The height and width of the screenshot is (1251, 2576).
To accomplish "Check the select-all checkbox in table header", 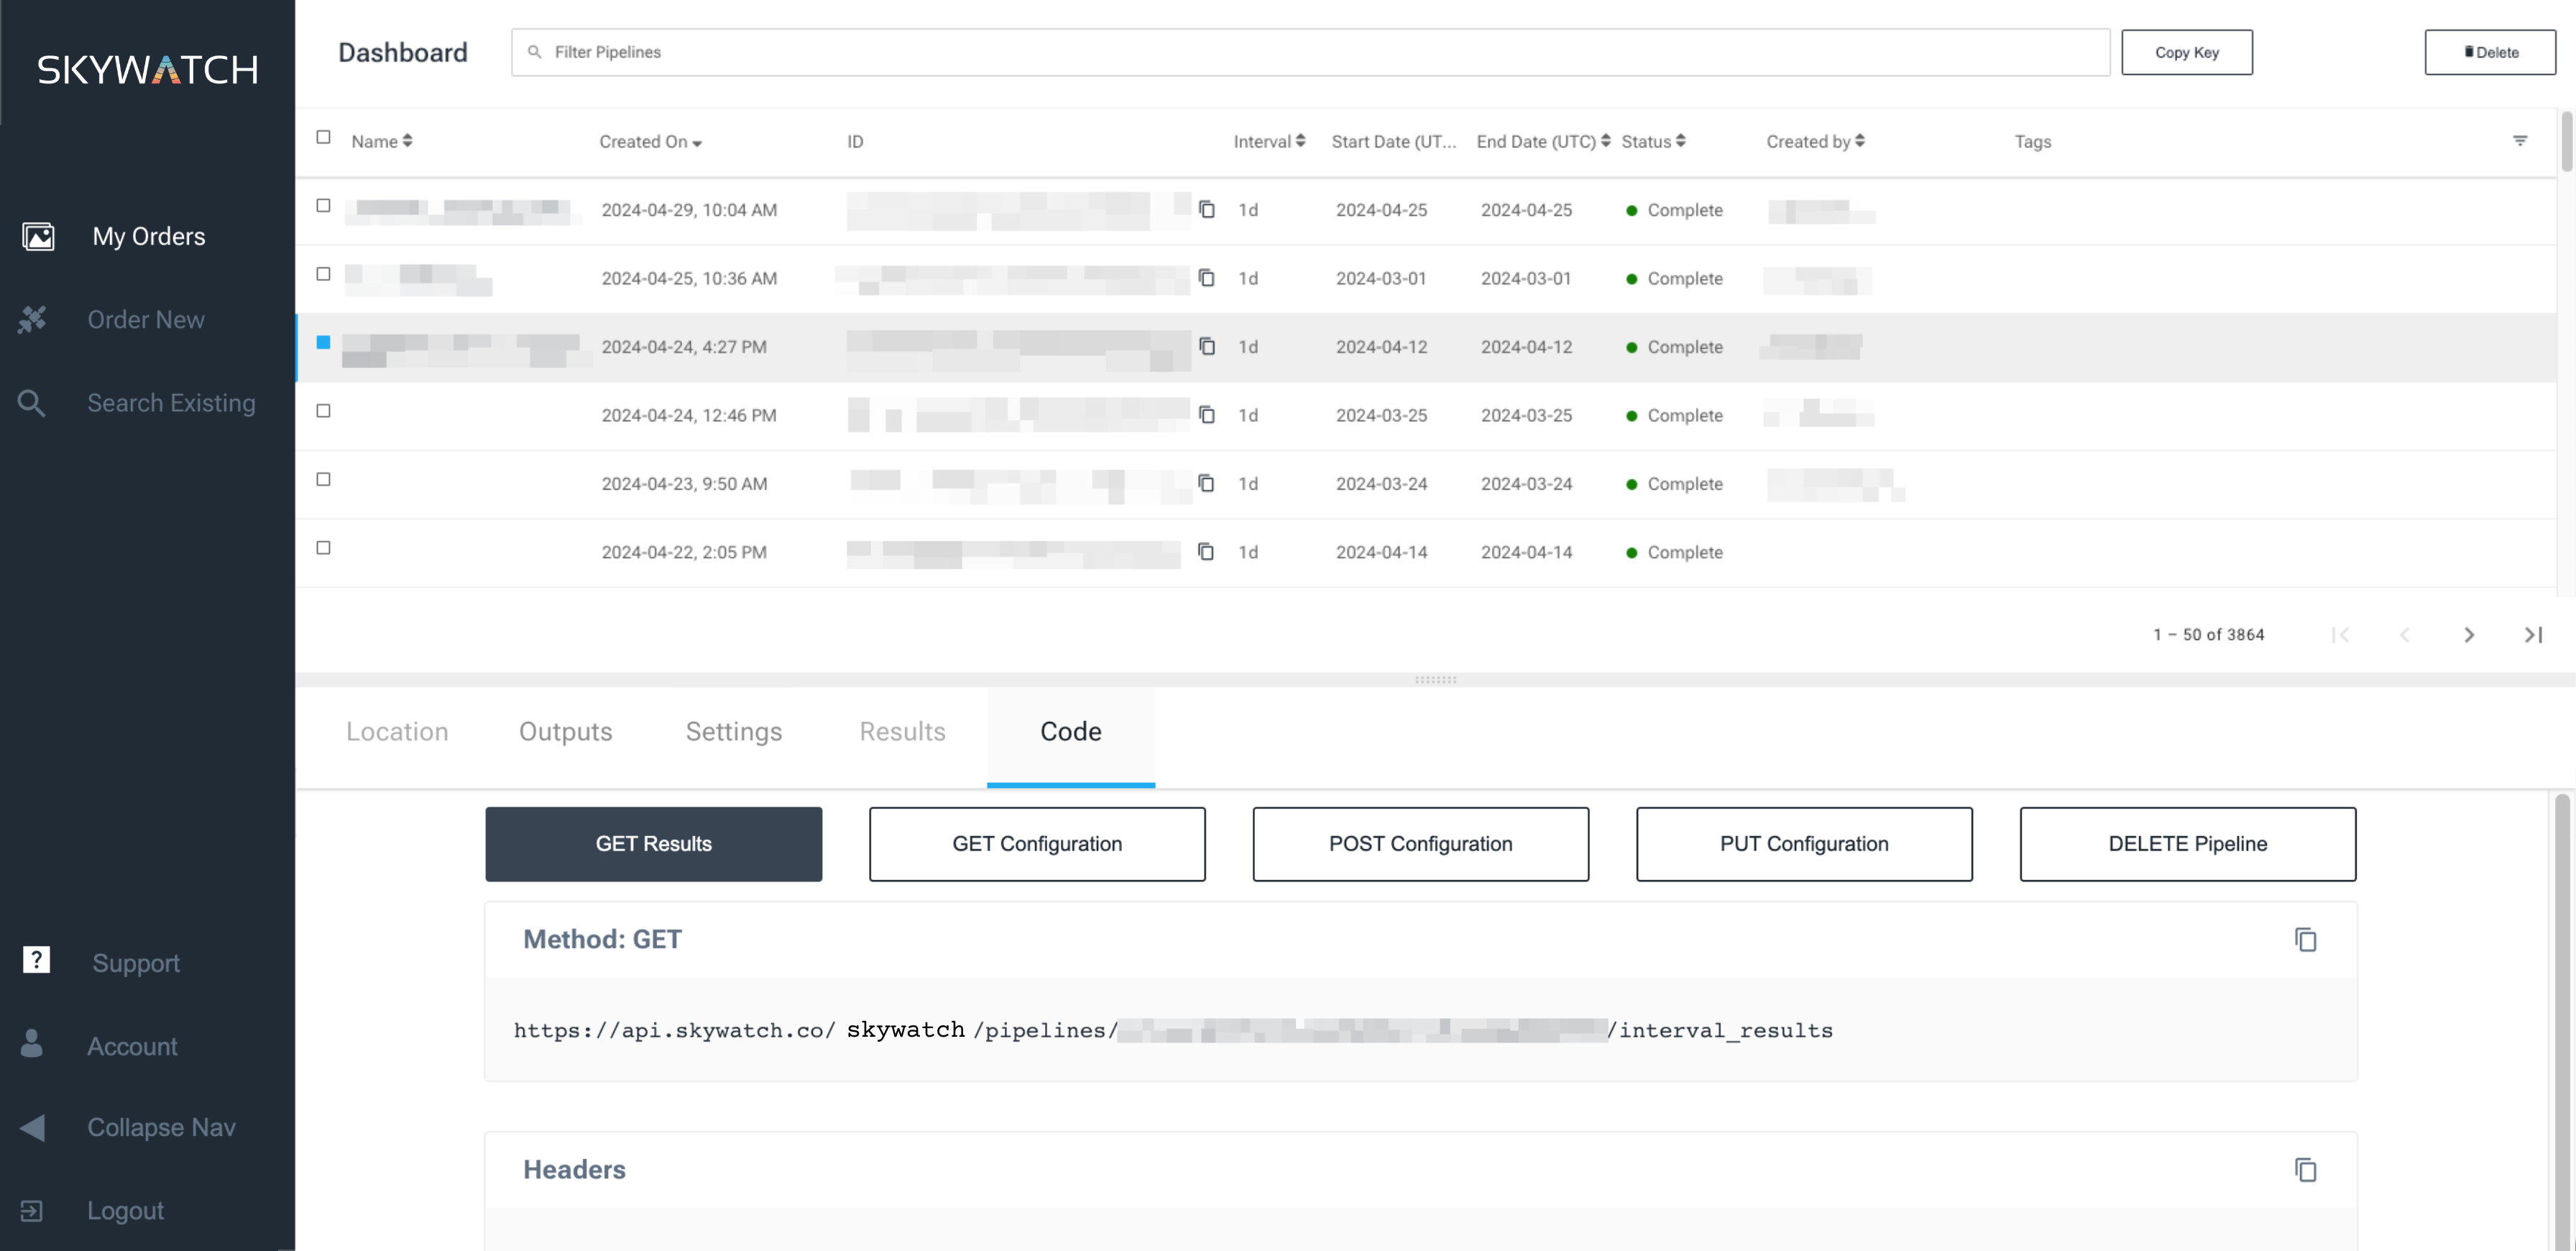I will (323, 136).
